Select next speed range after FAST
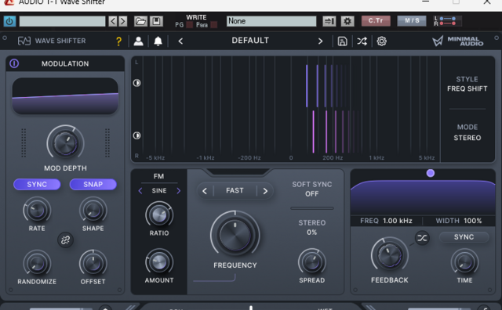This screenshot has width=502, height=310. [x=265, y=191]
